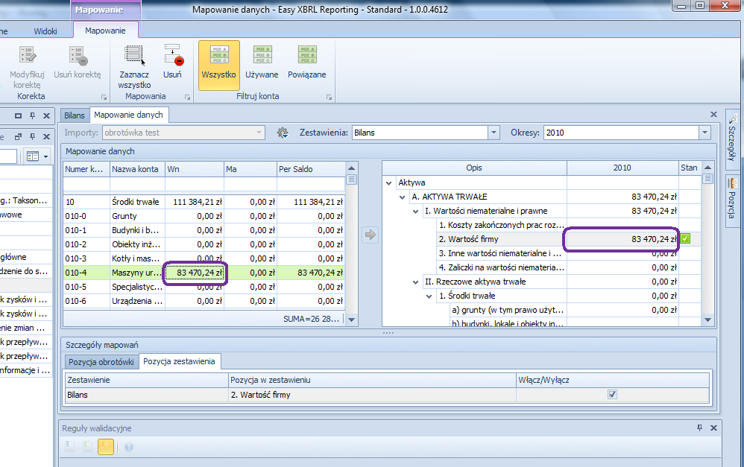
Task: Sort by the Numer k... column header
Action: click(86, 169)
